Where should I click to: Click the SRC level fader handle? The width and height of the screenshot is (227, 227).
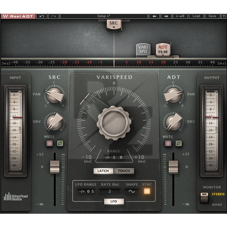tap(54, 167)
